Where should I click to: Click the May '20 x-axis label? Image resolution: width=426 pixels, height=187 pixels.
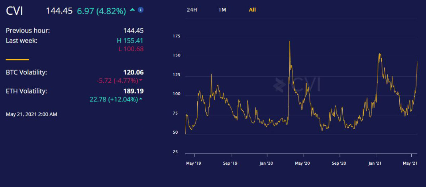(303, 164)
